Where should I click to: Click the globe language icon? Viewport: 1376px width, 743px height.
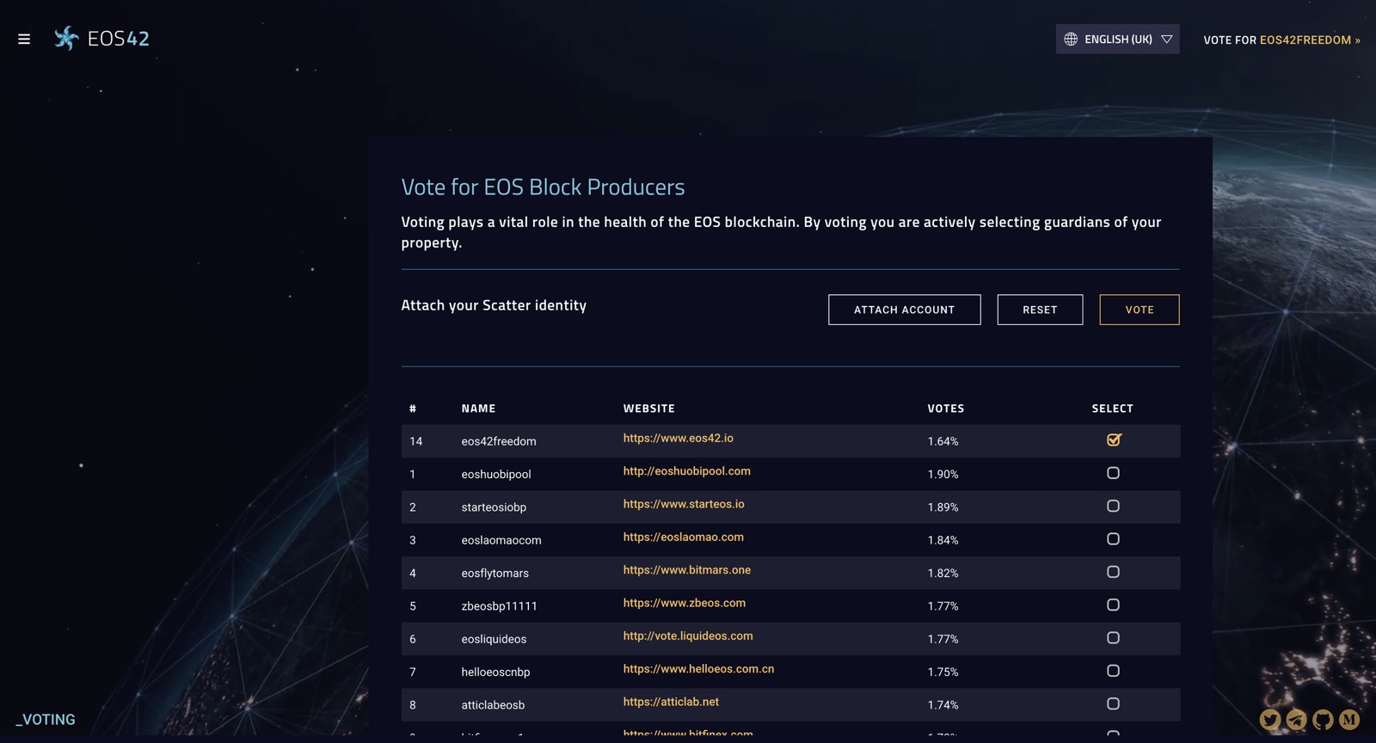tap(1071, 39)
